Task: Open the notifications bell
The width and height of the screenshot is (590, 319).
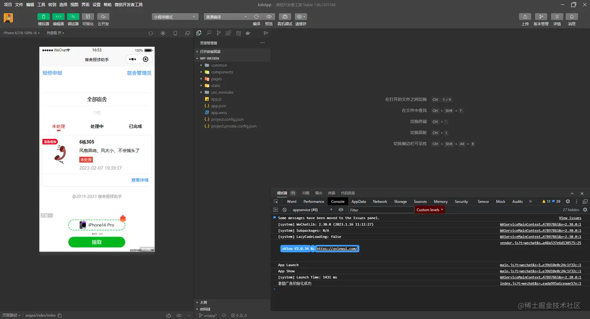Action: click(572, 17)
